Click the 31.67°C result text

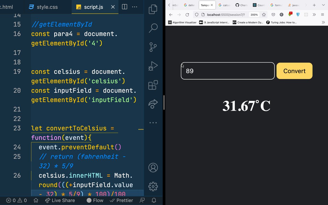click(246, 106)
